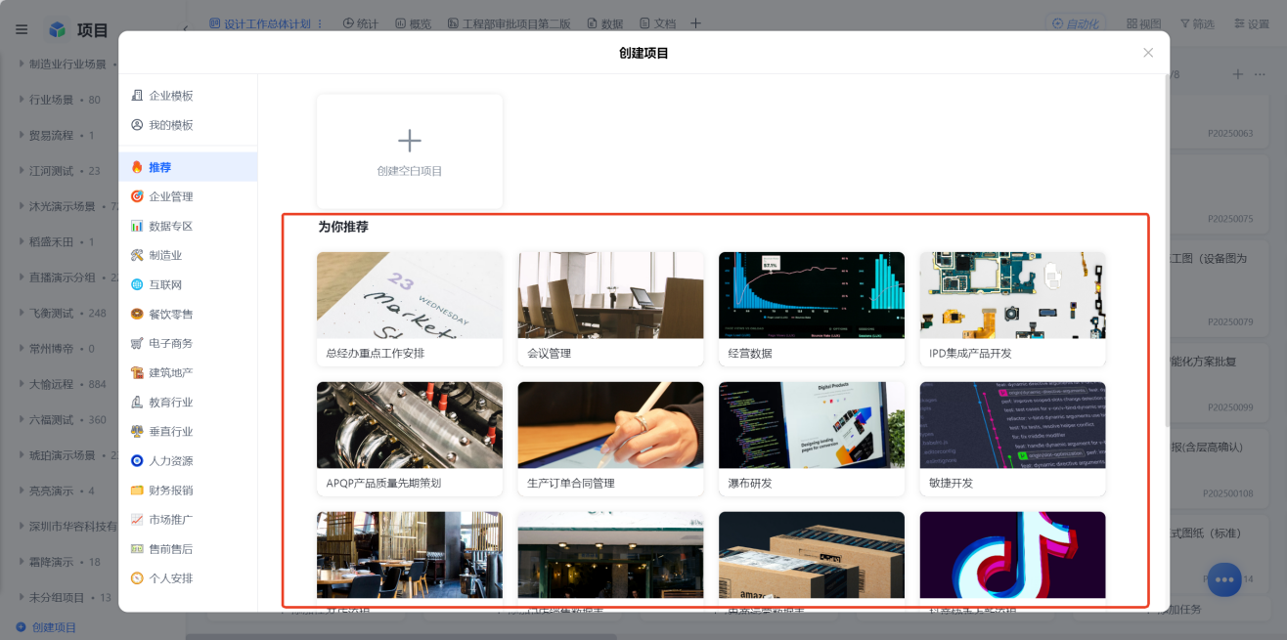This screenshot has width=1287, height=640.
Task: Choose the 瀑布研发 template
Action: coord(812,439)
